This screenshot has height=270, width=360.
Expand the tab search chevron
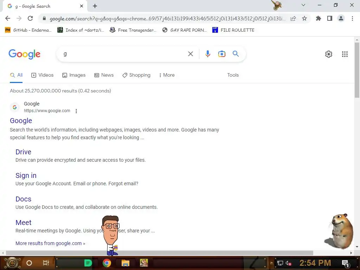tap(303, 5)
